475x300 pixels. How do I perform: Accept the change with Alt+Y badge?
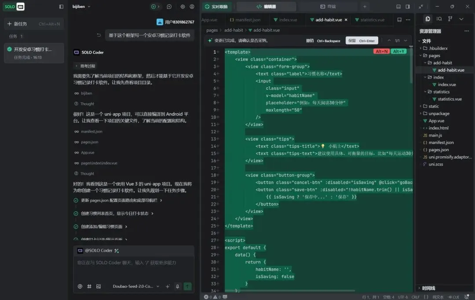(398, 51)
